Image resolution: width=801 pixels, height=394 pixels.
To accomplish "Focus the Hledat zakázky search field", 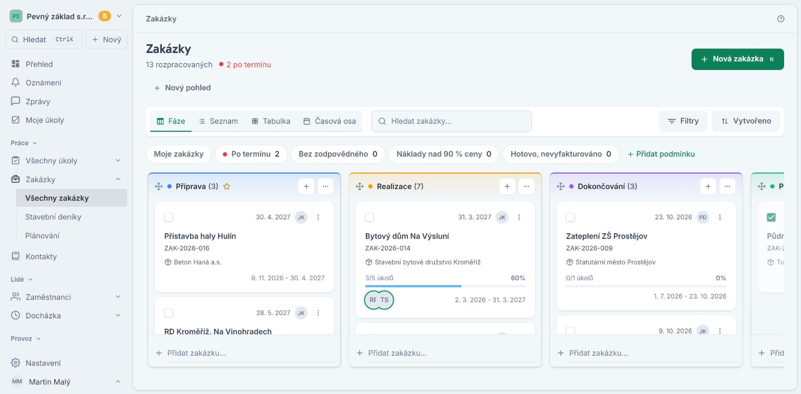I will pyautogui.click(x=452, y=121).
